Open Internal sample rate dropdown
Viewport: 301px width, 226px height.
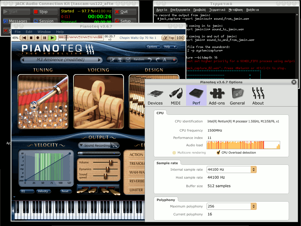pos(232,169)
